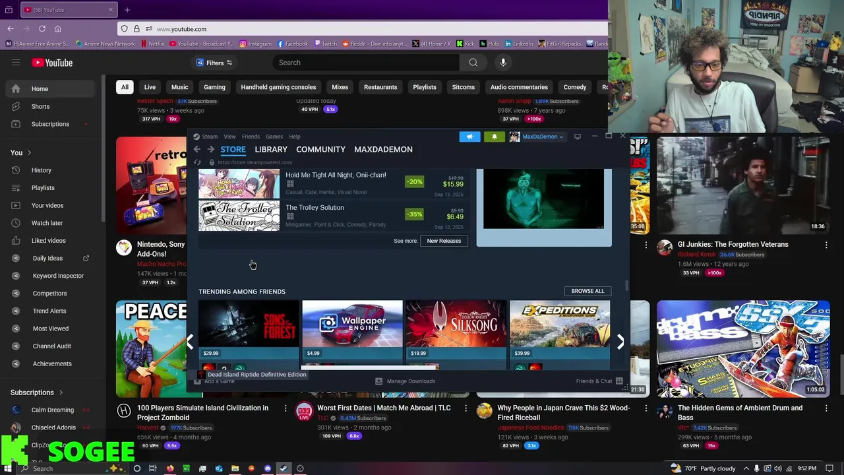This screenshot has width=844, height=475.
Task: Open Steam from the Windows taskbar
Action: click(284, 468)
